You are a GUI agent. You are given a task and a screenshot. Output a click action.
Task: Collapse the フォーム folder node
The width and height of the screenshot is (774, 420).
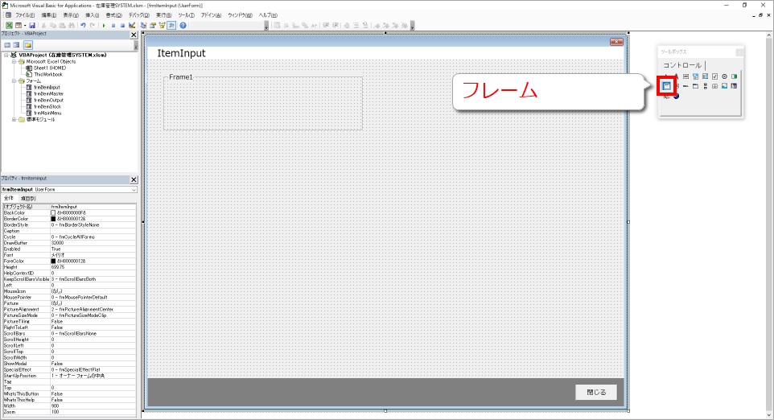[x=14, y=81]
